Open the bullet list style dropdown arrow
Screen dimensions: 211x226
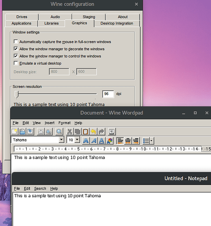pos(152,141)
